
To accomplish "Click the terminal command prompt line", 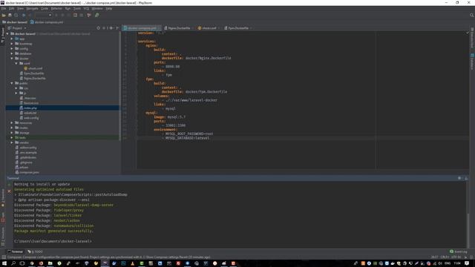I will pyautogui.click(x=53, y=241).
